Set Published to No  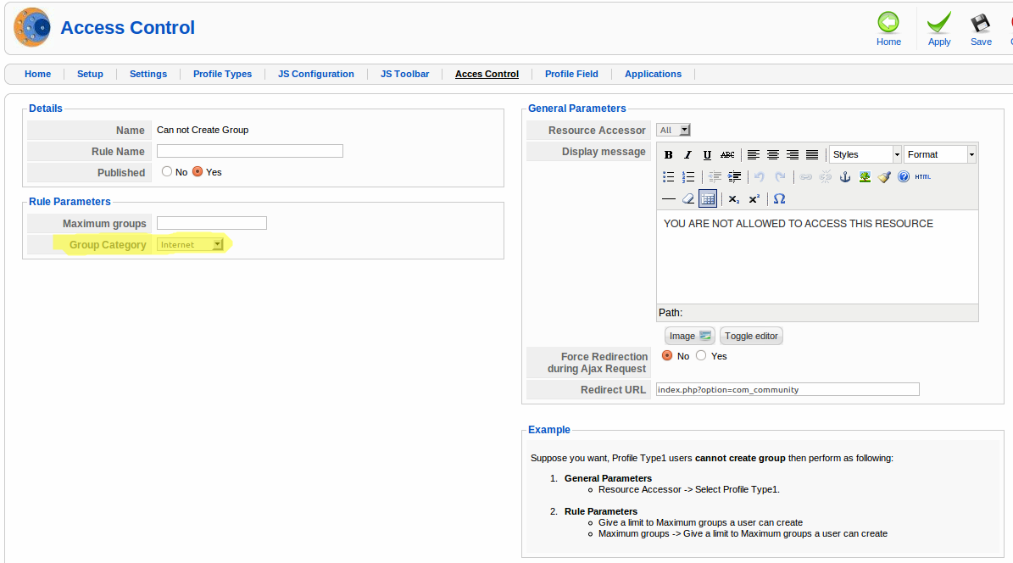click(167, 172)
